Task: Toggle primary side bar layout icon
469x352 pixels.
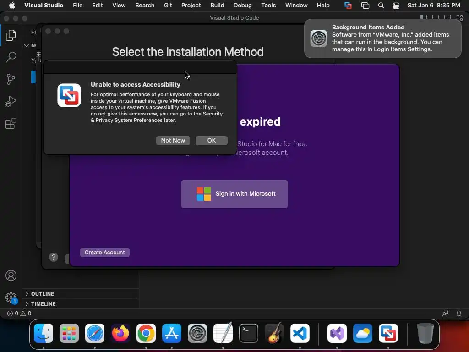Action: tap(424, 18)
